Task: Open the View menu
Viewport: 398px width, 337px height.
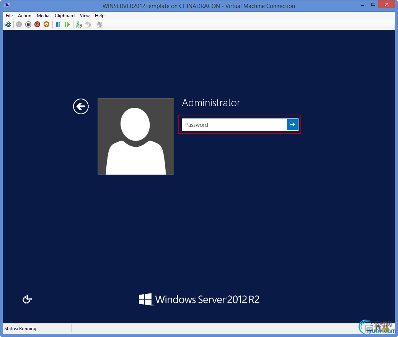Action: coord(85,15)
